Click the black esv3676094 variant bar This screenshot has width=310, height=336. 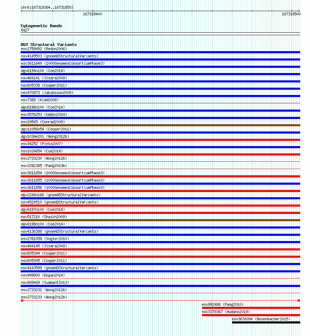[266, 322]
